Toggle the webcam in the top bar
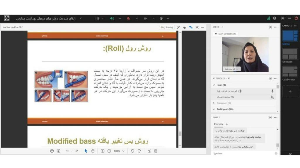This screenshot has height=168, width=300. 145,18
